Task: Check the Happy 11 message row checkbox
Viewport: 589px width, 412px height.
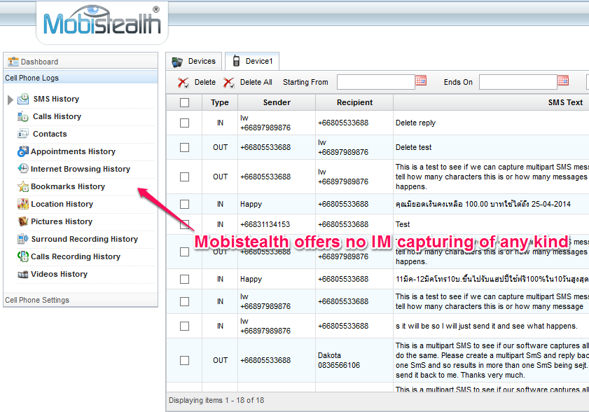Action: coord(184,280)
